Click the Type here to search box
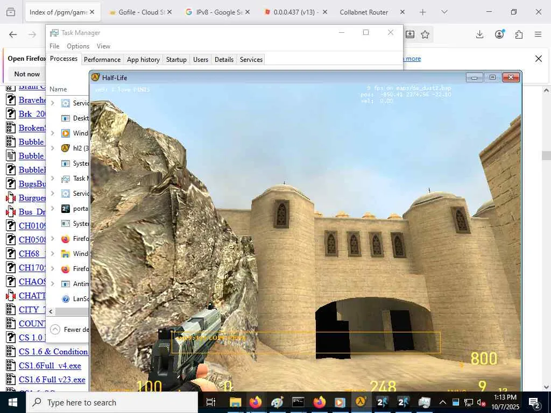The image size is (551, 413). (x=112, y=402)
